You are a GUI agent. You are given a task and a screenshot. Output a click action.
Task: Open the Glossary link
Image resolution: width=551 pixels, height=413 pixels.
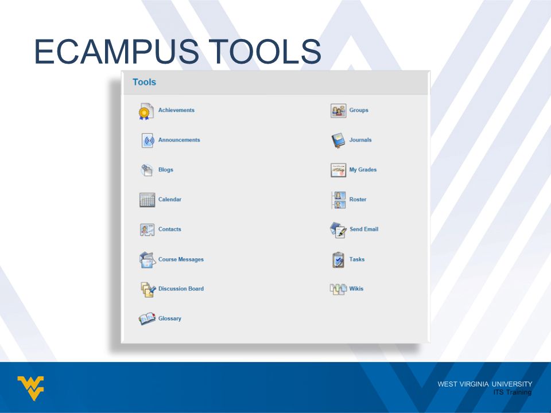170,318
